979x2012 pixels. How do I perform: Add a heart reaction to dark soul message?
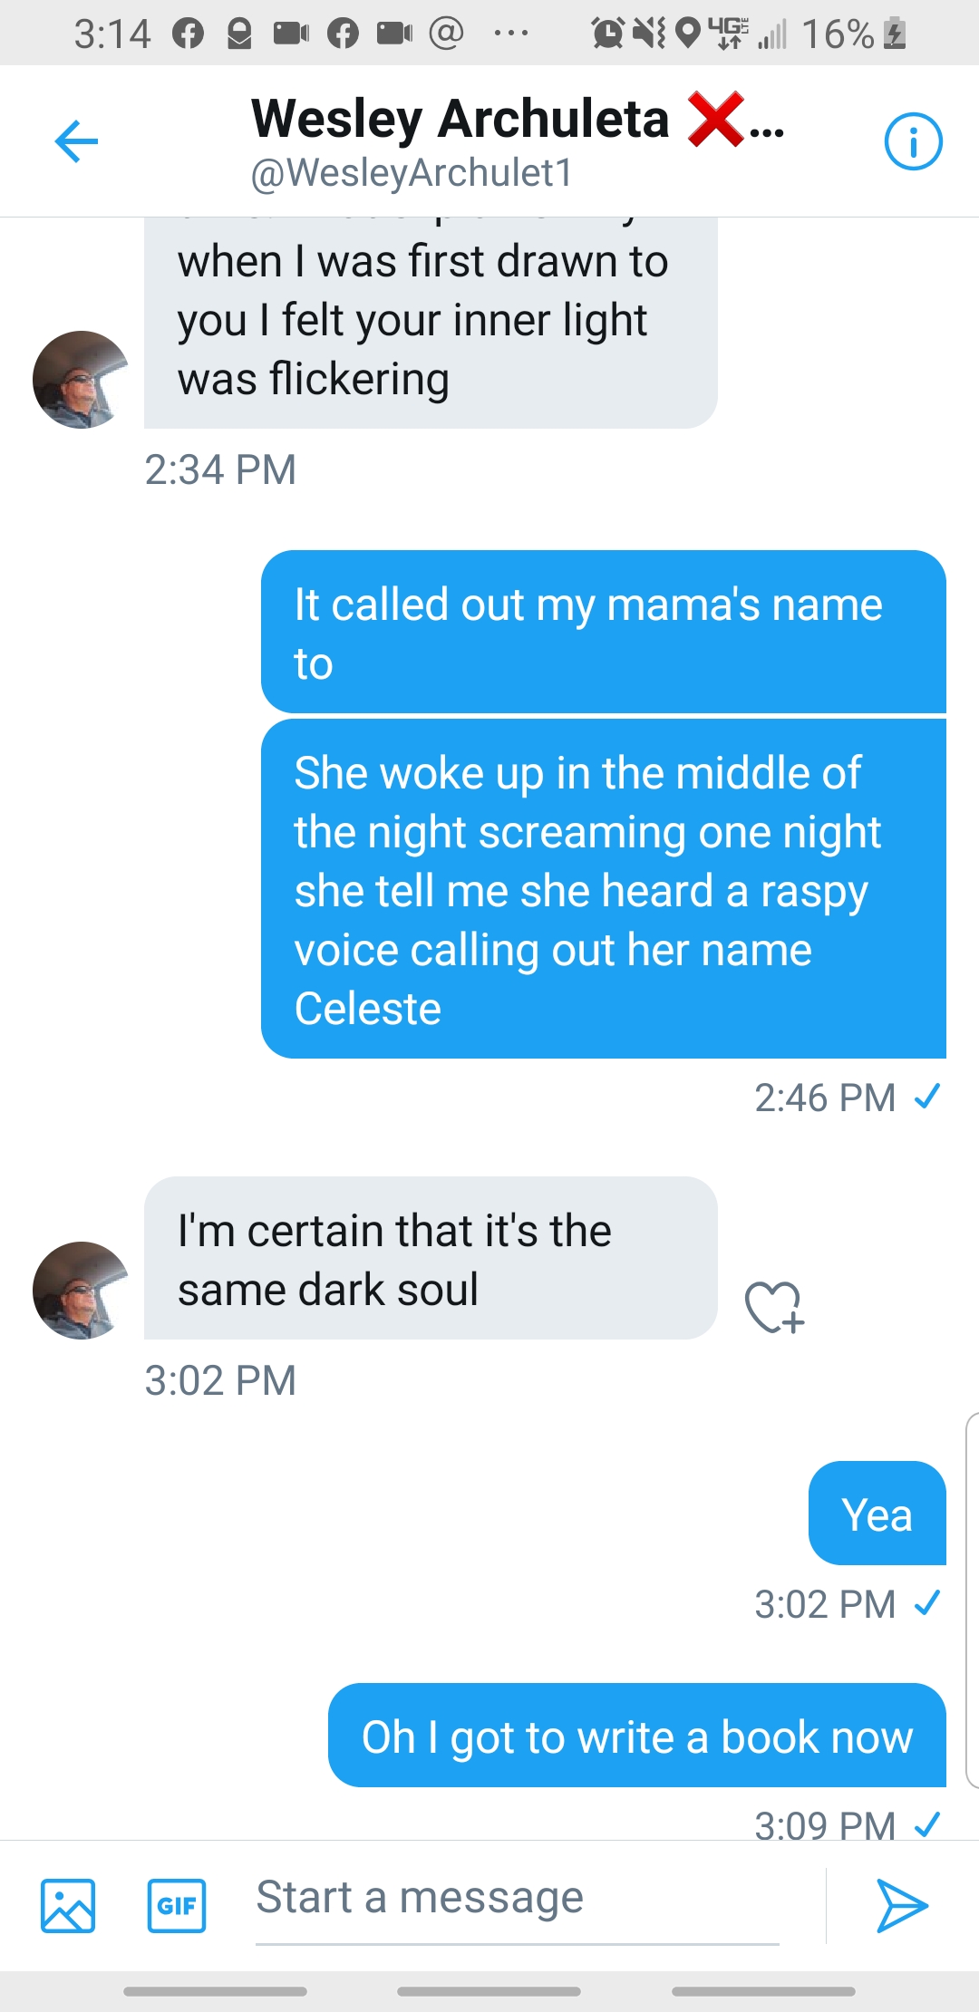[774, 1308]
